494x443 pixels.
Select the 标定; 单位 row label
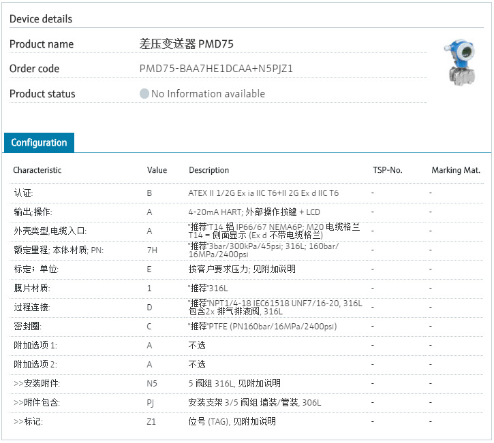coord(36,269)
